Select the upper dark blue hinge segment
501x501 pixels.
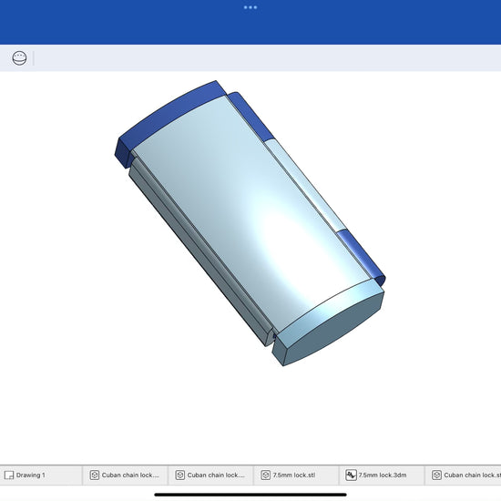[x=251, y=116]
